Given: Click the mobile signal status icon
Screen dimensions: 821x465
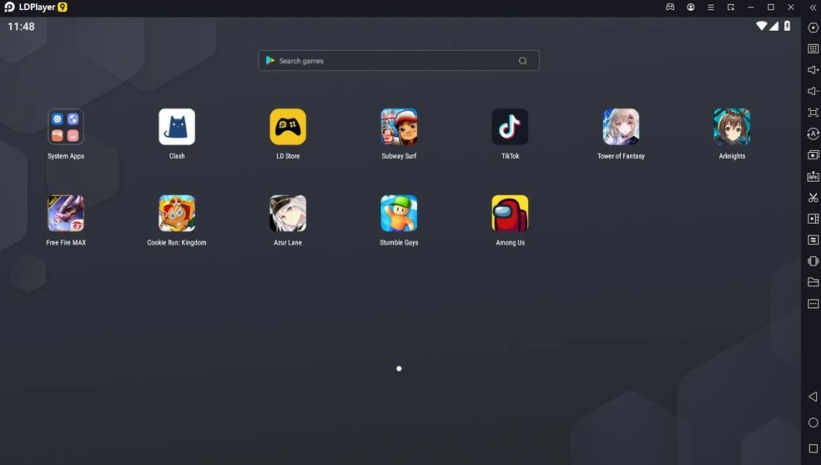Looking at the screenshot, I should tap(774, 26).
